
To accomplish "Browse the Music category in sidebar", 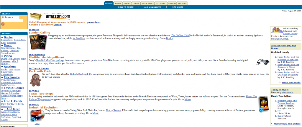I will [8, 45].
